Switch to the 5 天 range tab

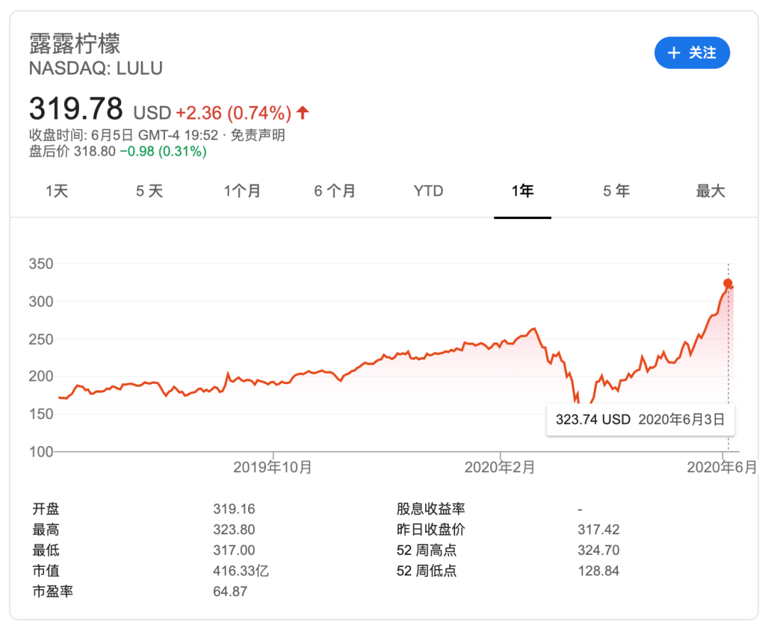149,191
